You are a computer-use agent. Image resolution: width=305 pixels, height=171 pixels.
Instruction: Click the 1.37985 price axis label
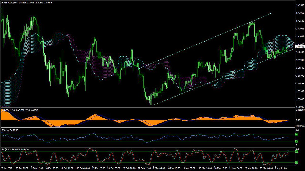click(x=300, y=91)
